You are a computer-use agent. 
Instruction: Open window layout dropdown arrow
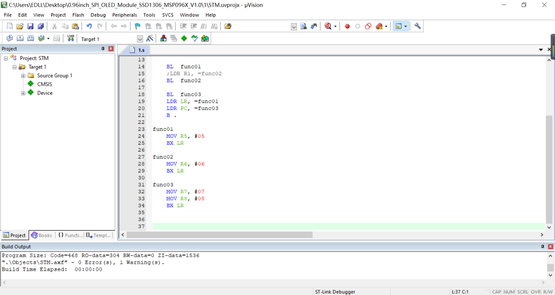(406, 26)
